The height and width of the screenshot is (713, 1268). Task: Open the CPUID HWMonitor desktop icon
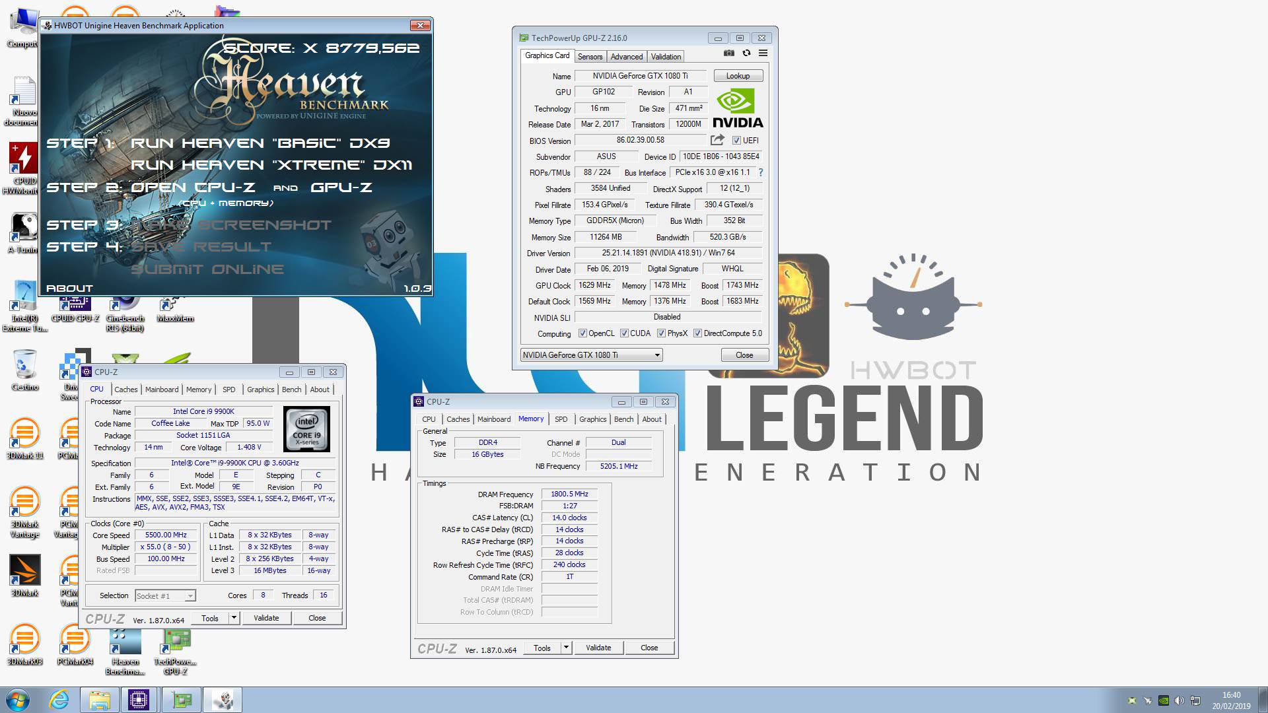pyautogui.click(x=24, y=168)
